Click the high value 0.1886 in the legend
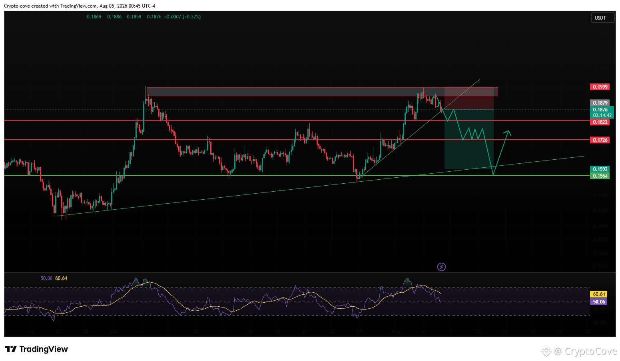 pos(114,17)
